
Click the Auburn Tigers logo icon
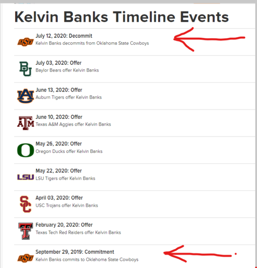[x=26, y=96]
